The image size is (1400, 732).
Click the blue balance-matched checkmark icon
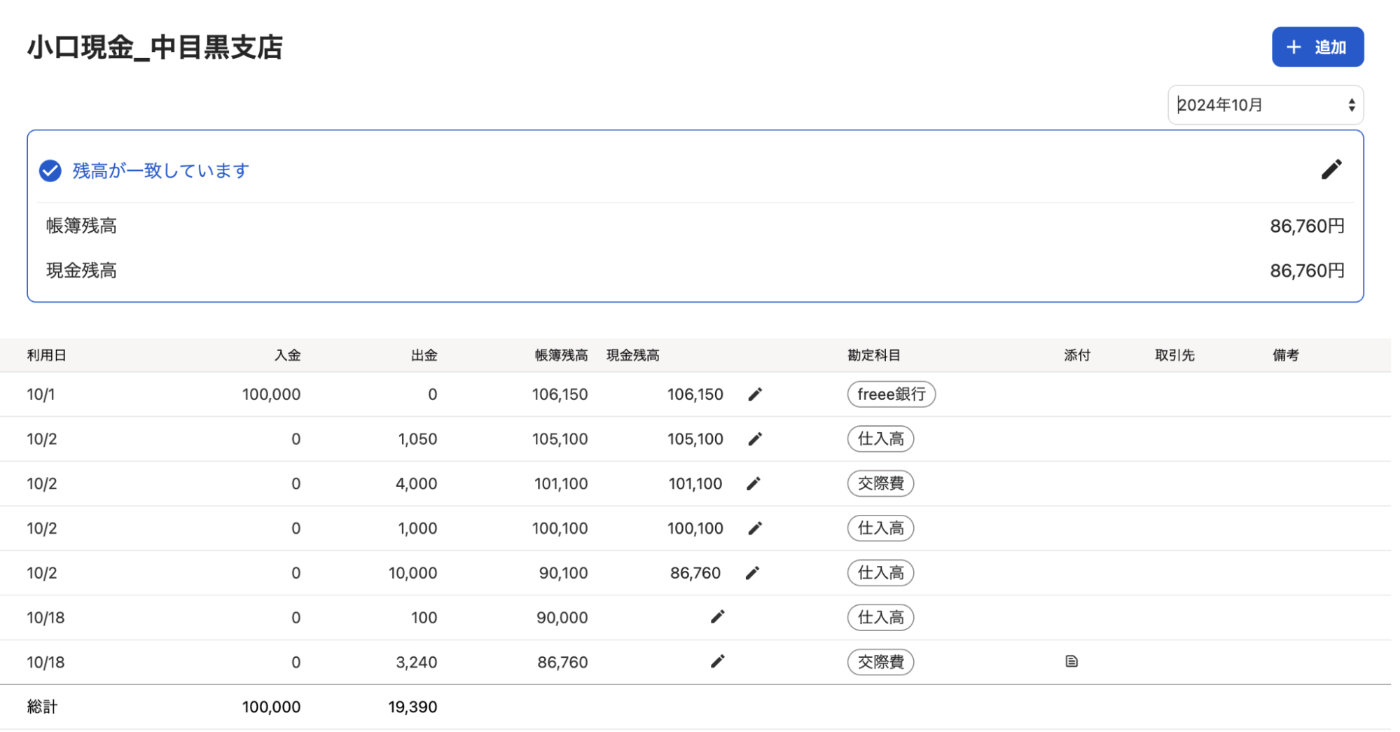point(50,171)
